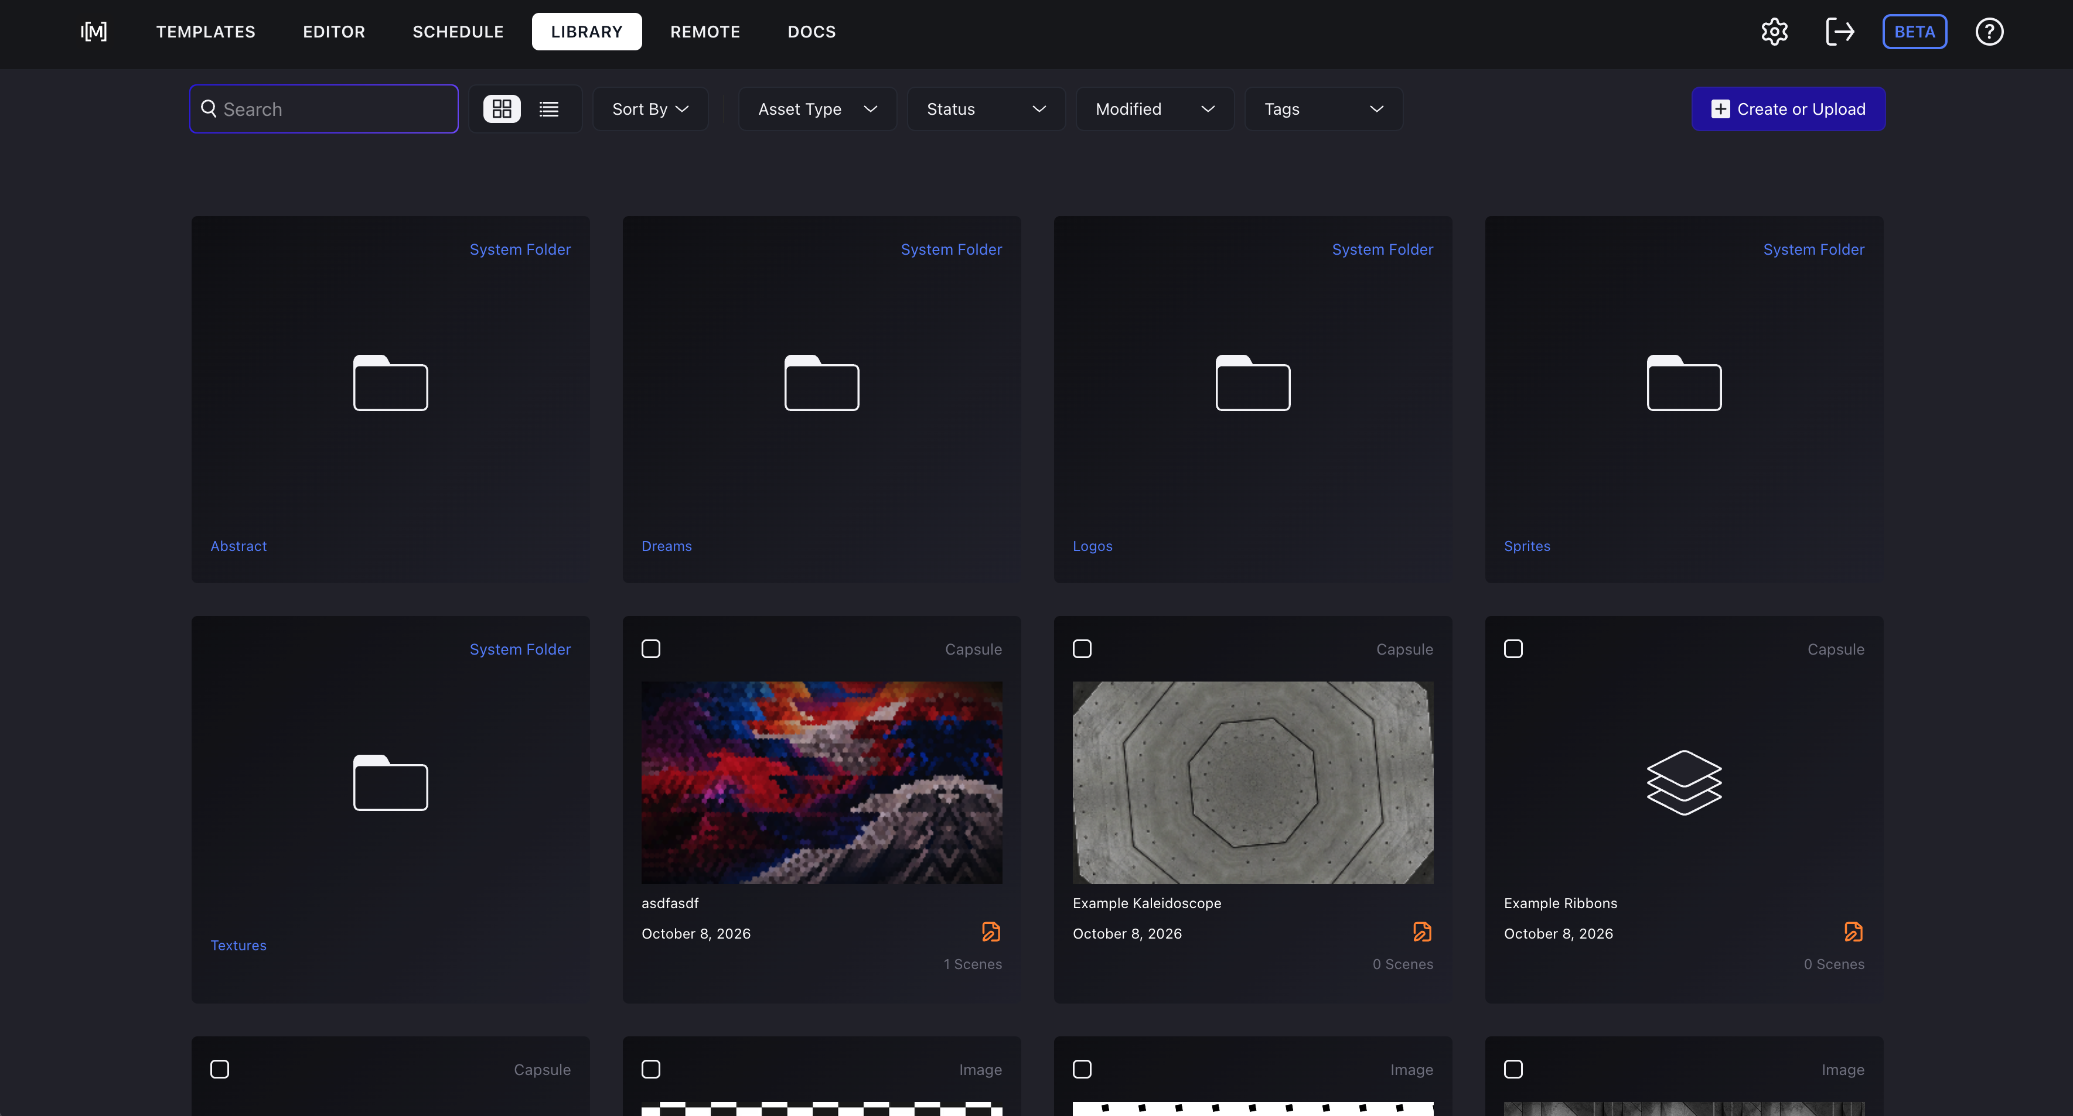Switch to list view

point(549,108)
